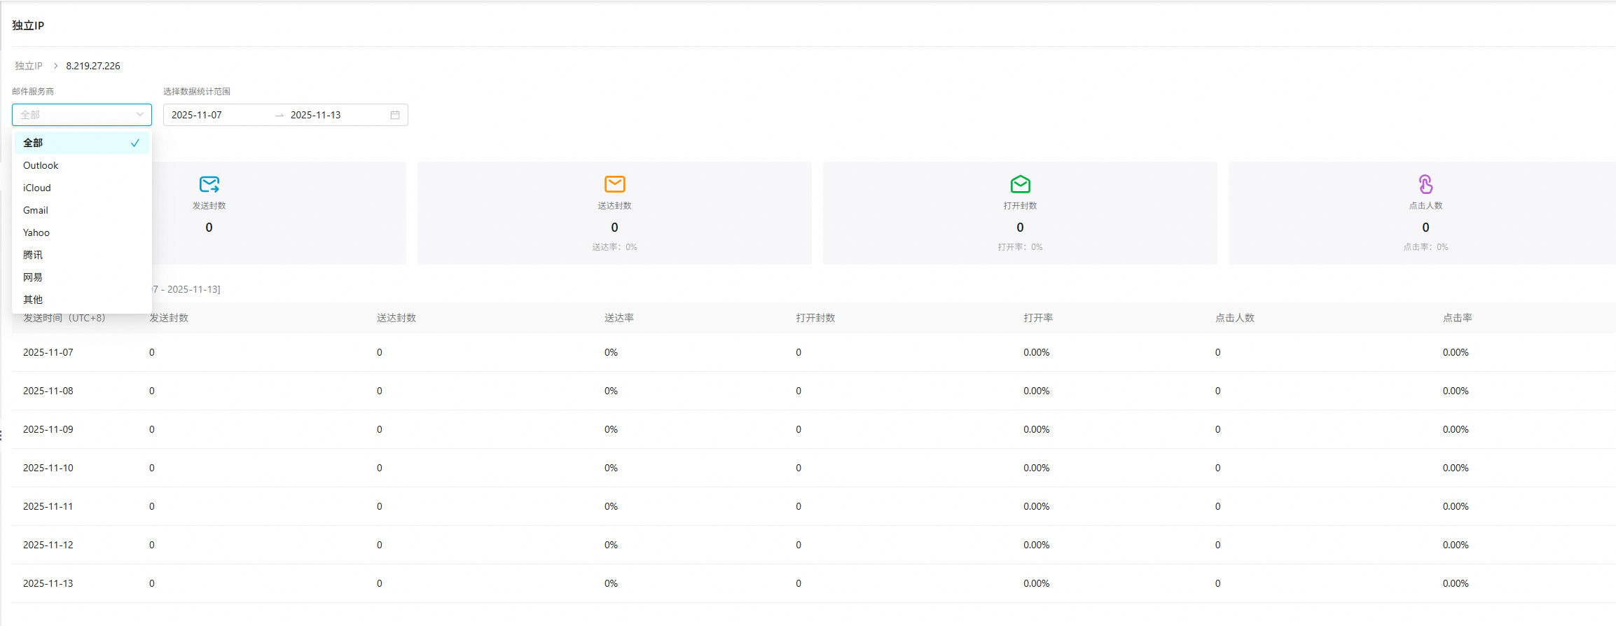Image resolution: width=1616 pixels, height=626 pixels.
Task: Select 全部 in the provider list
Action: pos(82,143)
